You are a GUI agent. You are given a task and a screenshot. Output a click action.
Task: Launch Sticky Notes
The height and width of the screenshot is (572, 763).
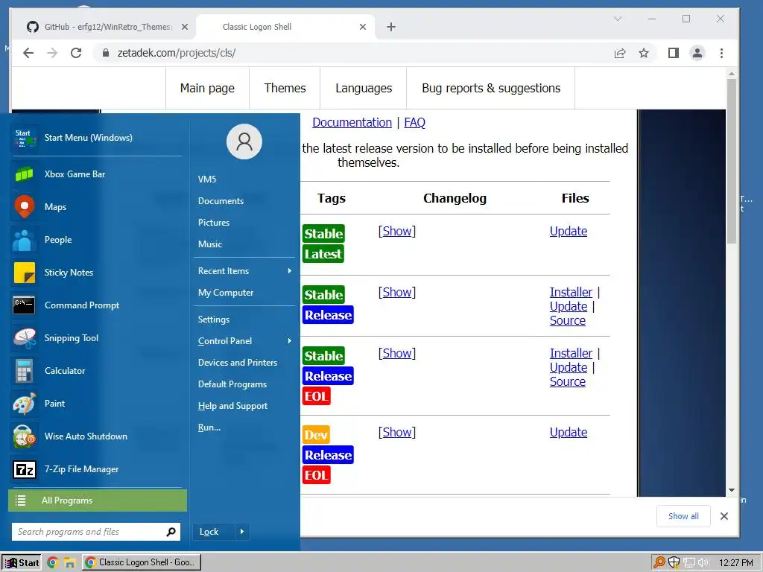point(96,273)
